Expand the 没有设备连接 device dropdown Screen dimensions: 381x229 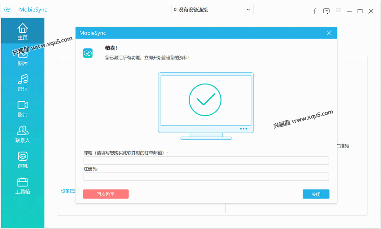point(212,10)
